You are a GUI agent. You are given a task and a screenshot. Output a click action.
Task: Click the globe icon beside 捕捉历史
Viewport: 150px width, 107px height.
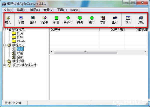click(x=9, y=45)
